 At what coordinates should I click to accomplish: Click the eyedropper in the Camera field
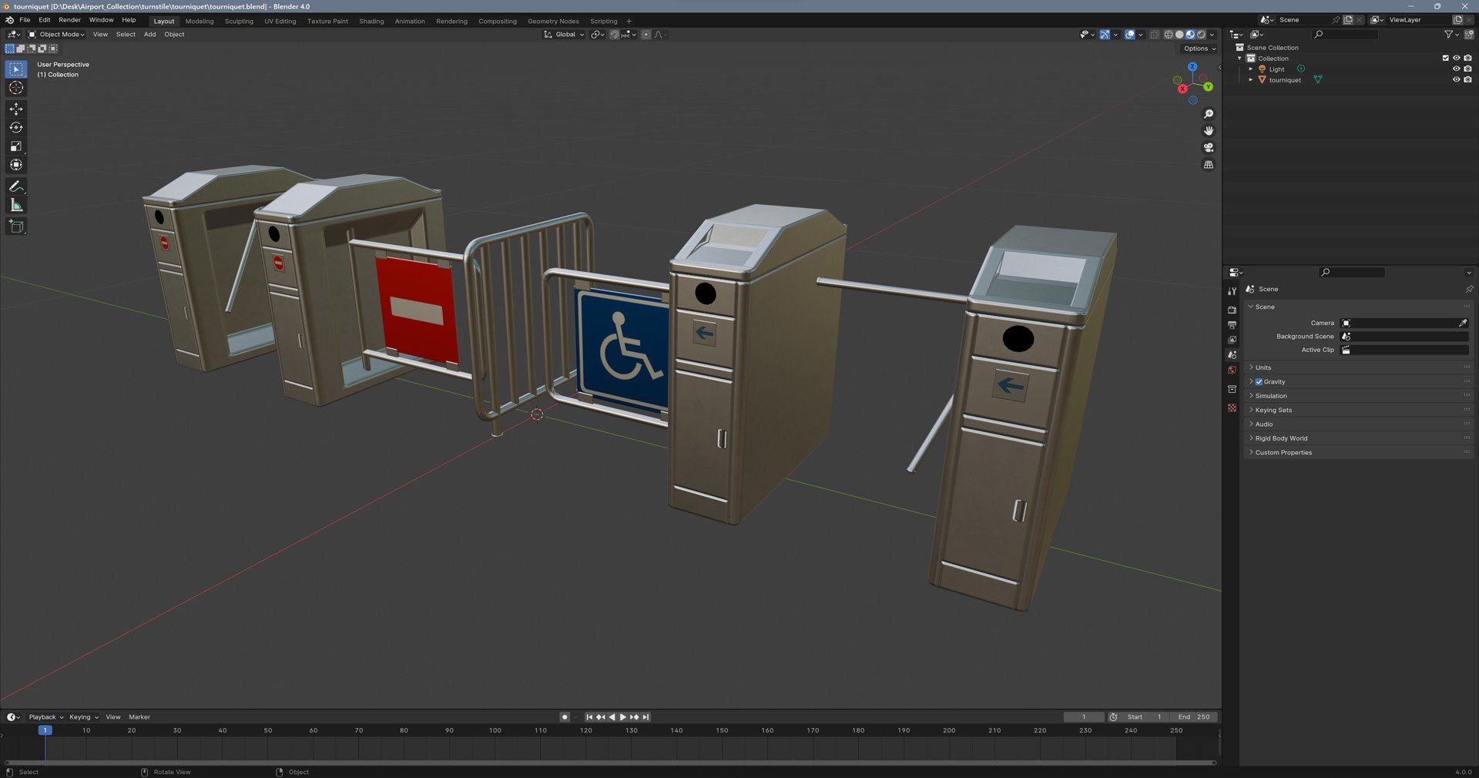point(1463,324)
